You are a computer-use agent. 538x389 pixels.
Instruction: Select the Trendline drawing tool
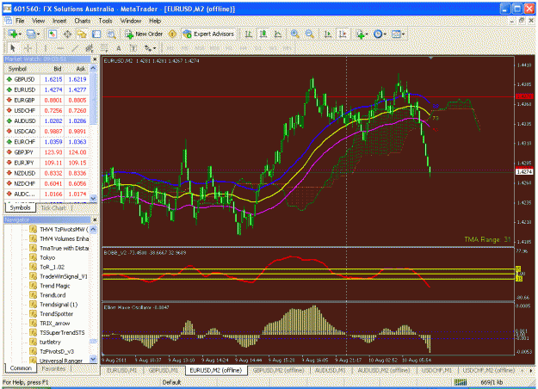pyautogui.click(x=75, y=48)
